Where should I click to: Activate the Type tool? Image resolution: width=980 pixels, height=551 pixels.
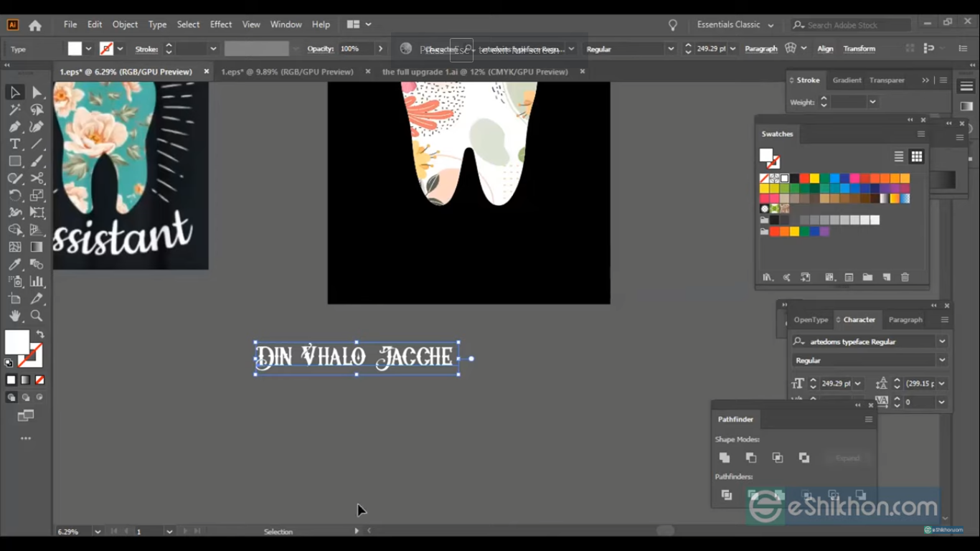(x=14, y=144)
